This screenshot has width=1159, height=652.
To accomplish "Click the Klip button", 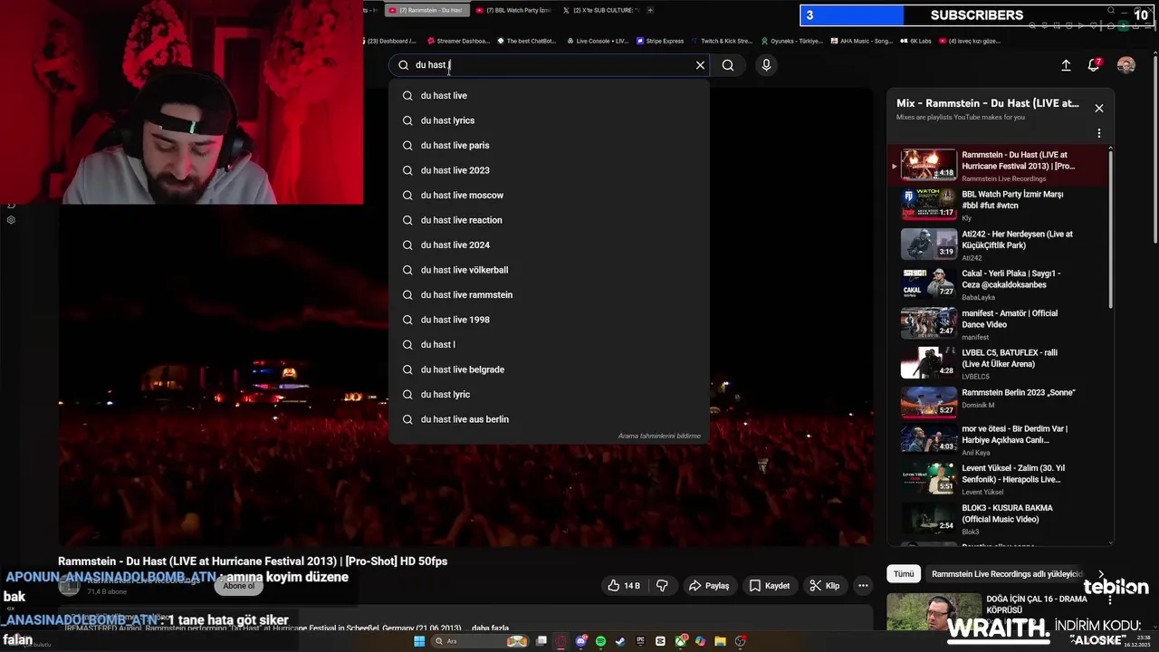I will click(824, 586).
